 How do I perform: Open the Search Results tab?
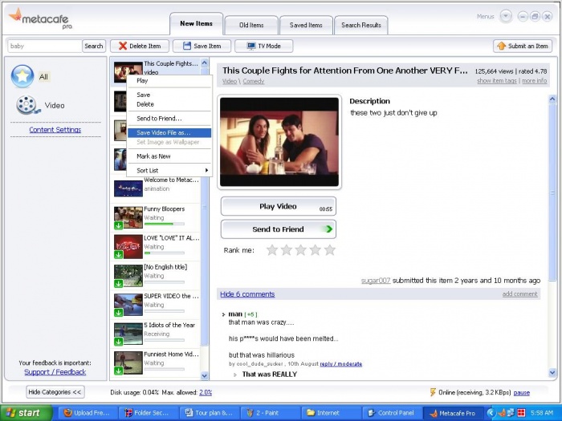coord(361,25)
